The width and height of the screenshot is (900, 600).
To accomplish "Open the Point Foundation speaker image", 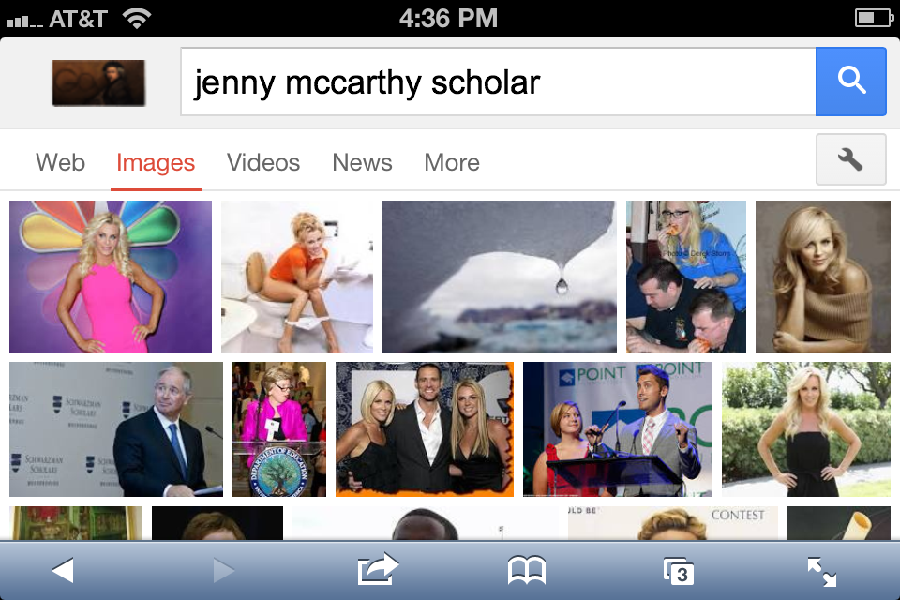I will coord(618,428).
